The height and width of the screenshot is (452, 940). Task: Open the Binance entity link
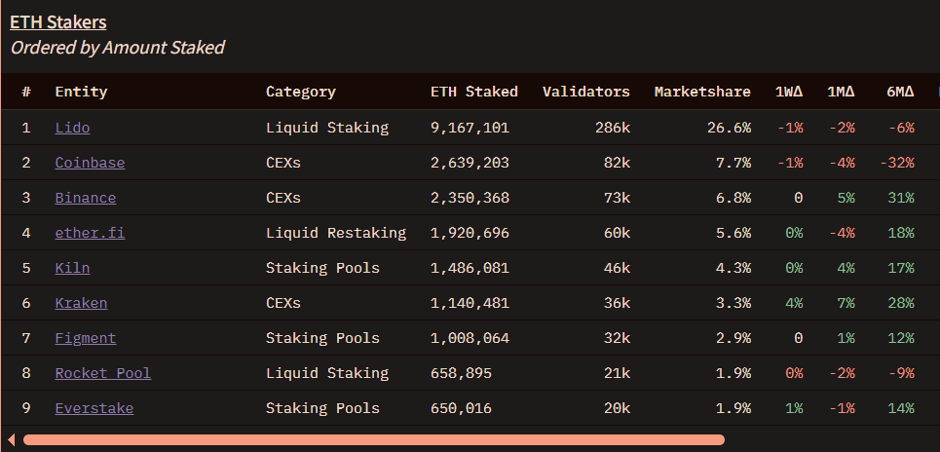tap(86, 198)
